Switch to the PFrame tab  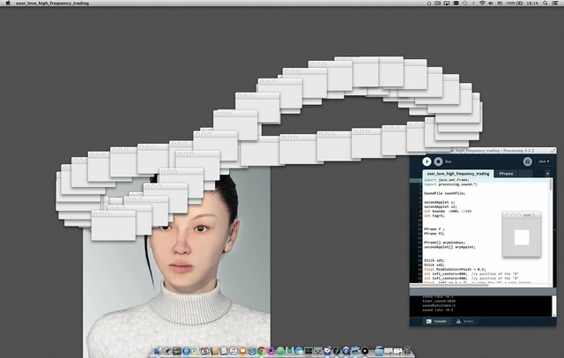coord(507,175)
